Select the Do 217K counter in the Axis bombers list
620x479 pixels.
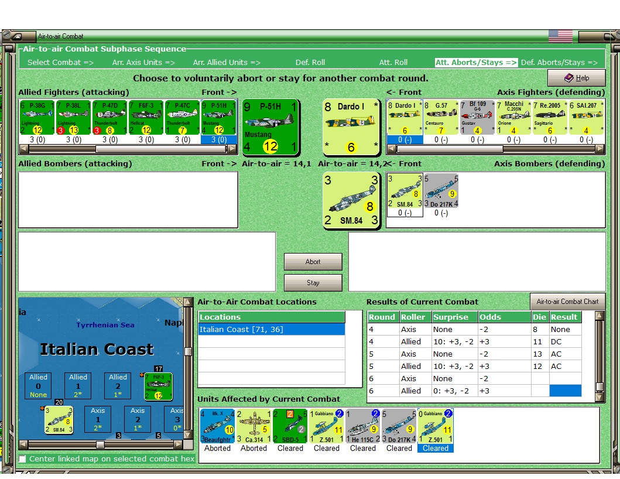(441, 191)
